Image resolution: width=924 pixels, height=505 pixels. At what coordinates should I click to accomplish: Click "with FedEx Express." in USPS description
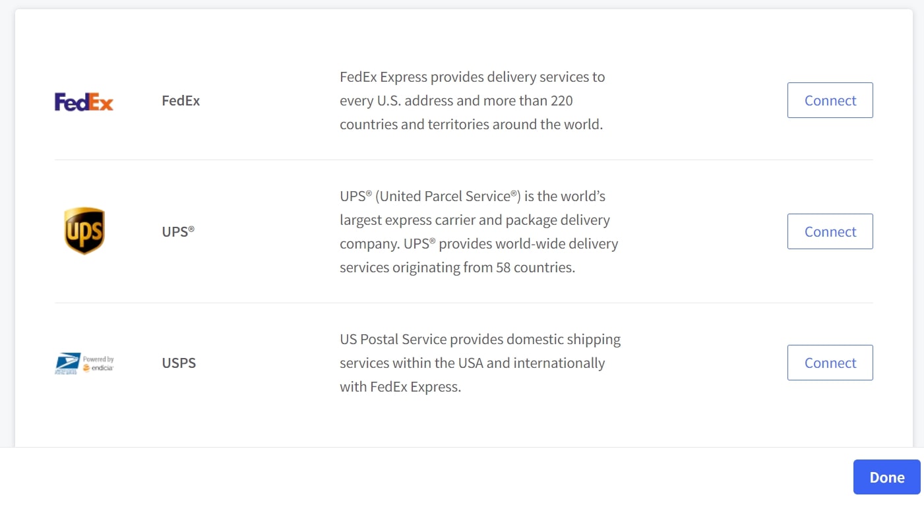400,387
